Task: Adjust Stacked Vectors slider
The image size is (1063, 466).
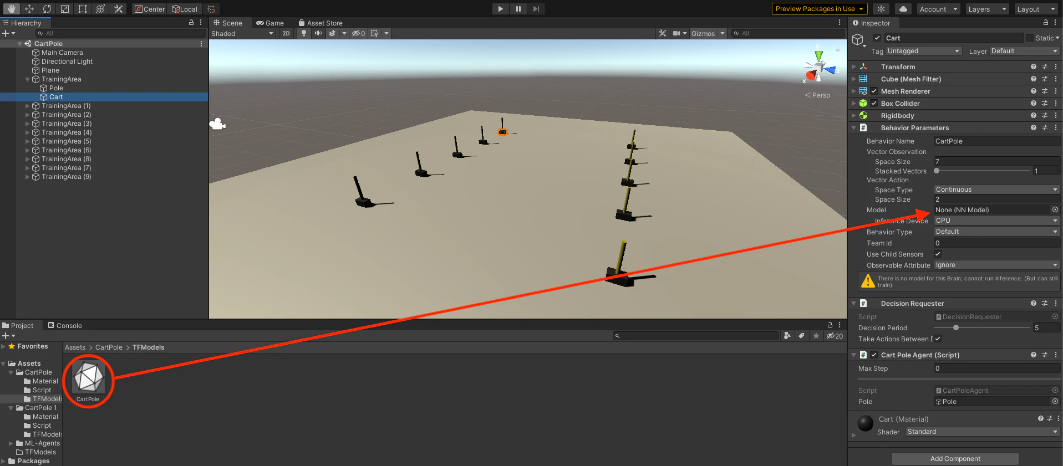Action: [x=983, y=171]
